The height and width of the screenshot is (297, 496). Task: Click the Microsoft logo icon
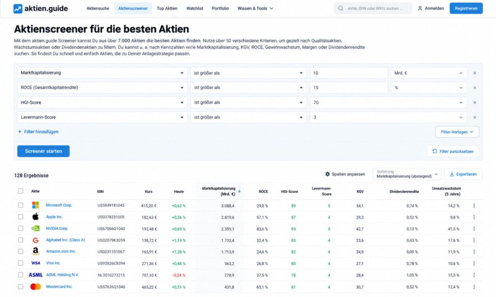(35, 206)
